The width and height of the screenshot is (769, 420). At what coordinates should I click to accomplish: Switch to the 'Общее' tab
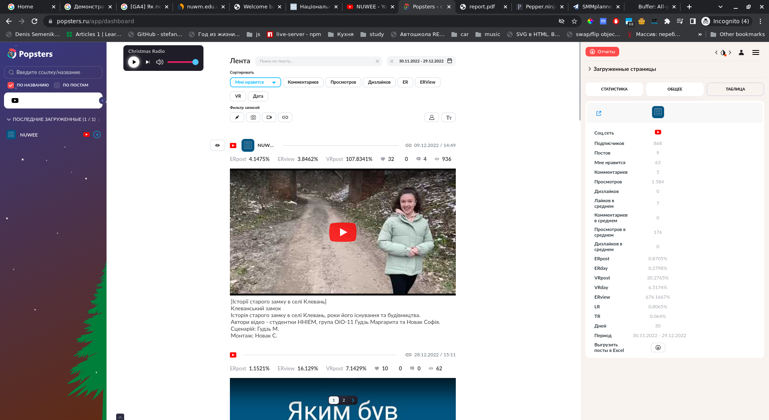(674, 89)
